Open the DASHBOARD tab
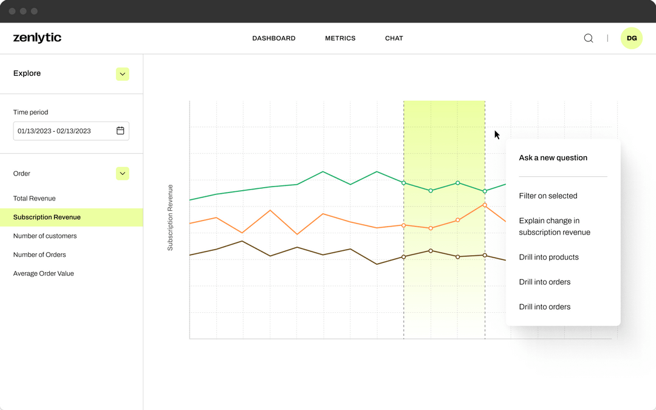This screenshot has width=656, height=410. coord(274,38)
